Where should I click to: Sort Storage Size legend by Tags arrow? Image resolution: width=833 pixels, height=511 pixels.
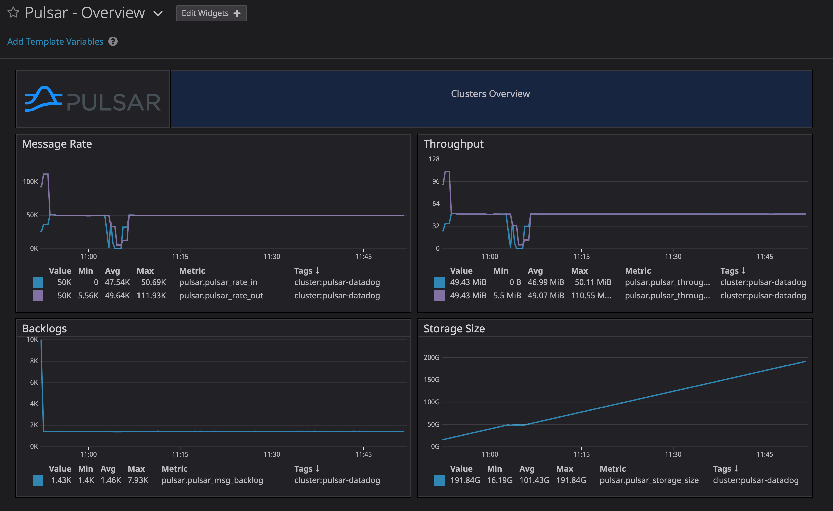click(x=736, y=469)
